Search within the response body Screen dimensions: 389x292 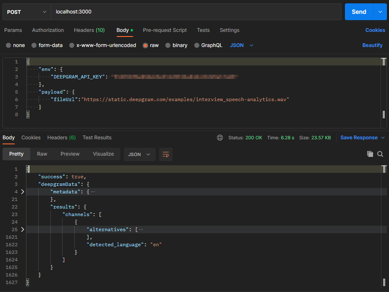(380, 154)
